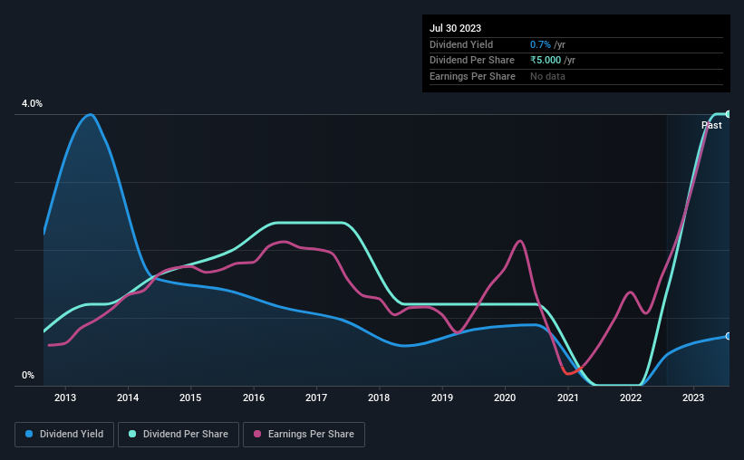Select the 2022 x-axis label
Viewport: 744px width, 460px height.
pos(631,398)
